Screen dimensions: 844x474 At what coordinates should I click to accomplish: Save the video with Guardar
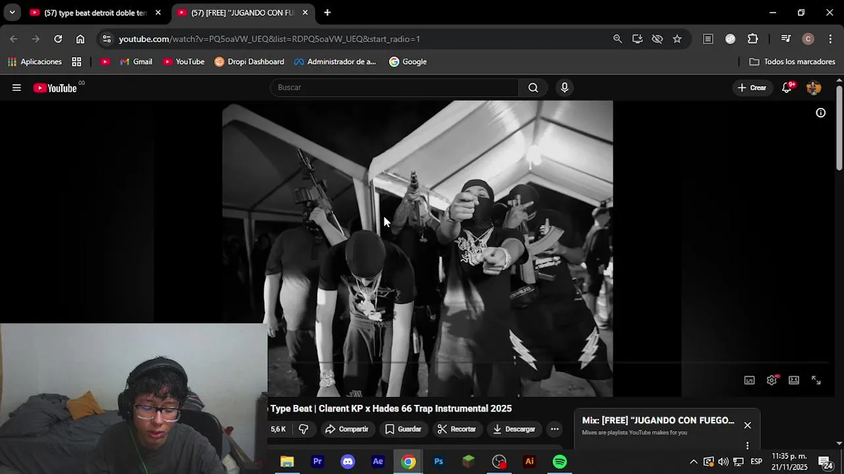(x=403, y=429)
